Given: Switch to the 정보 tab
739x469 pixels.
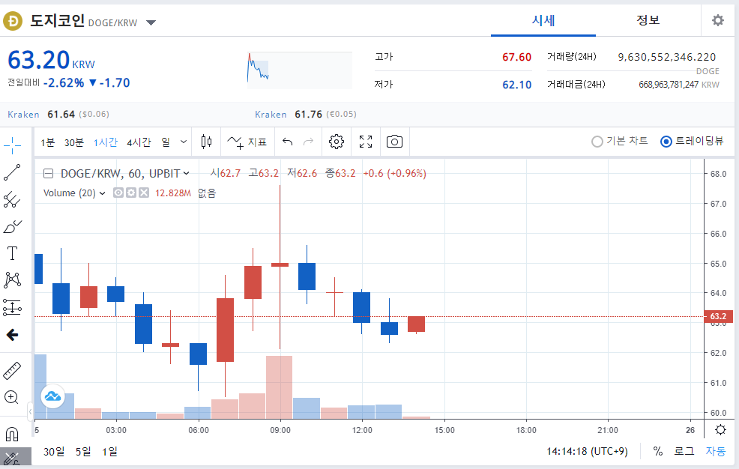Looking at the screenshot, I should click(648, 20).
